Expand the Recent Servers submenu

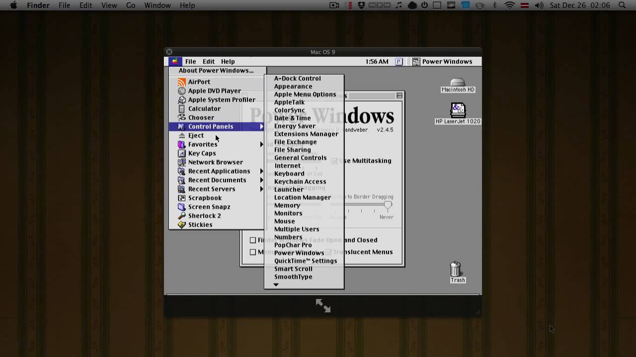217,189
